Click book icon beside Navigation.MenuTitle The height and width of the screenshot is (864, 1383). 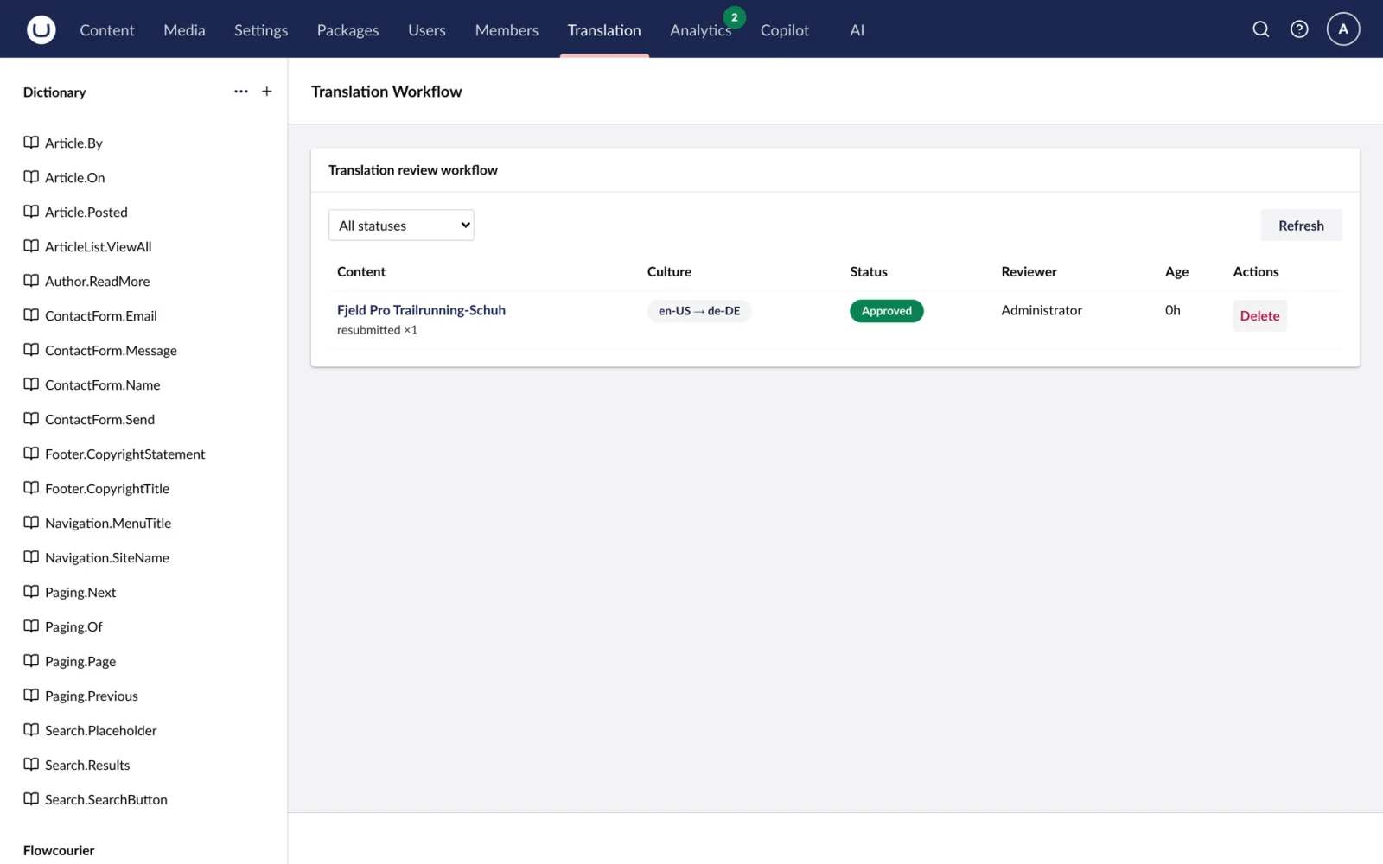pos(31,523)
